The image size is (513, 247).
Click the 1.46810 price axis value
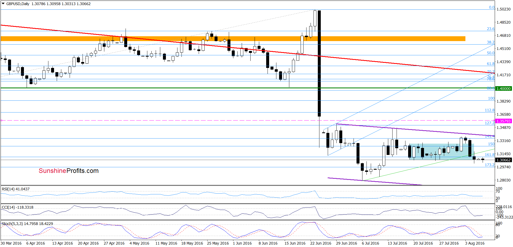[x=503, y=35]
